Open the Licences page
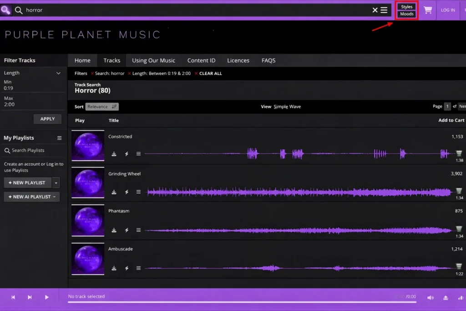This screenshot has width=466, height=311. [x=238, y=60]
